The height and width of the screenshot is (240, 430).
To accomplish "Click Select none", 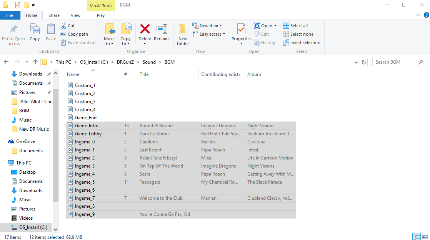I will point(298,34).
